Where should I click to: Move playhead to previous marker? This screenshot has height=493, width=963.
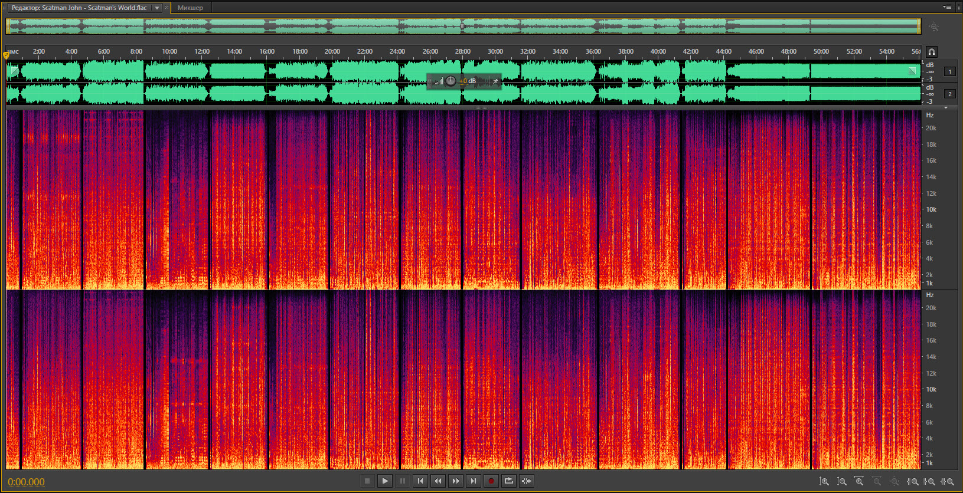(x=420, y=481)
